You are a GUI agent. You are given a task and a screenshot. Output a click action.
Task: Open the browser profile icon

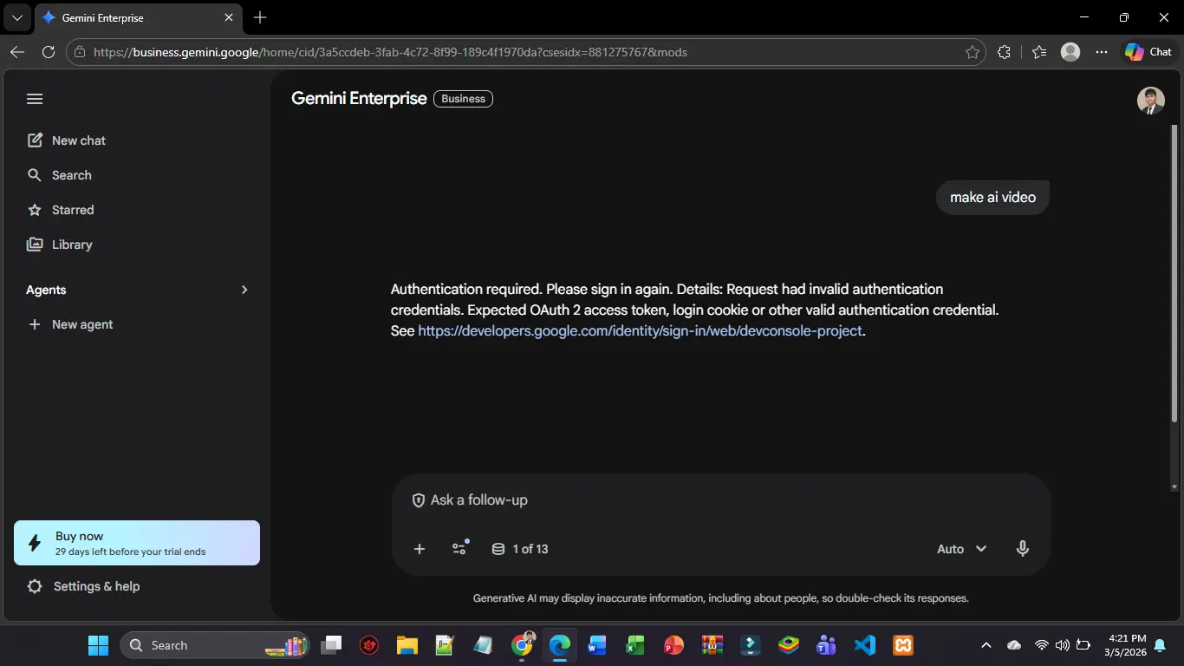point(1070,52)
